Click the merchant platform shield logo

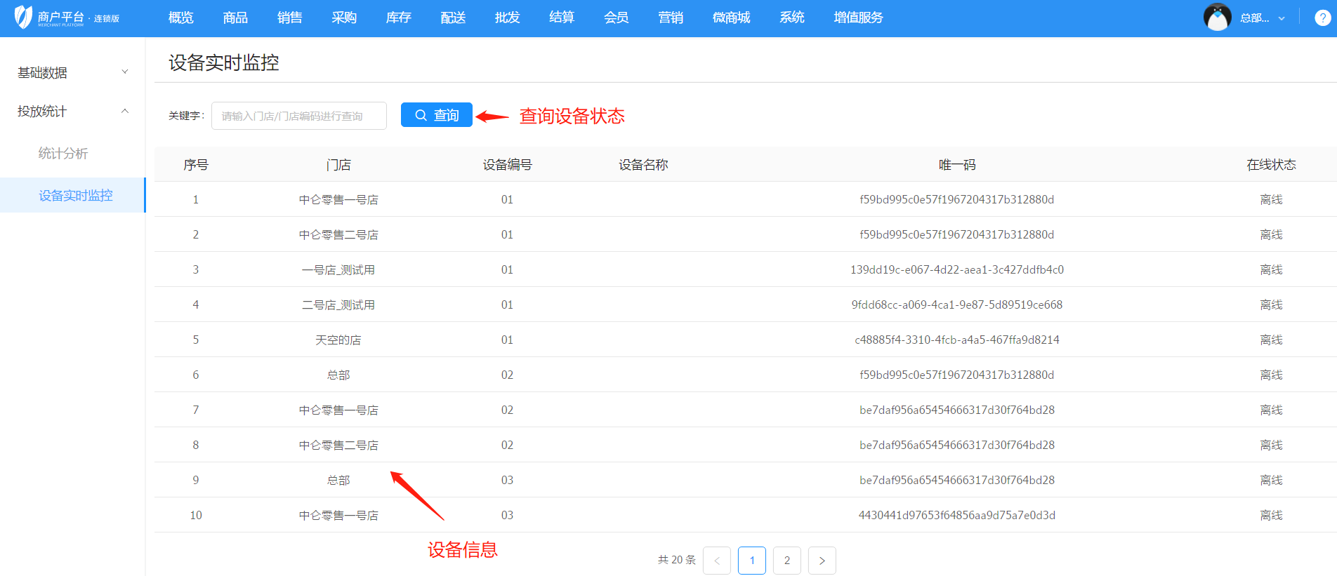tap(24, 17)
